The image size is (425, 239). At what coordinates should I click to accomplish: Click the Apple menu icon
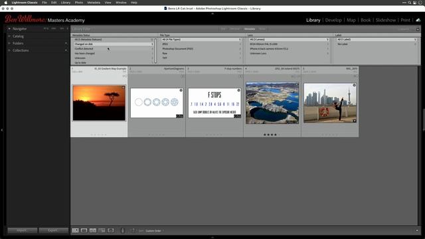6,3
